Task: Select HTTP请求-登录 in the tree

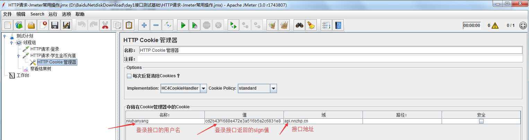Action: coord(45,49)
